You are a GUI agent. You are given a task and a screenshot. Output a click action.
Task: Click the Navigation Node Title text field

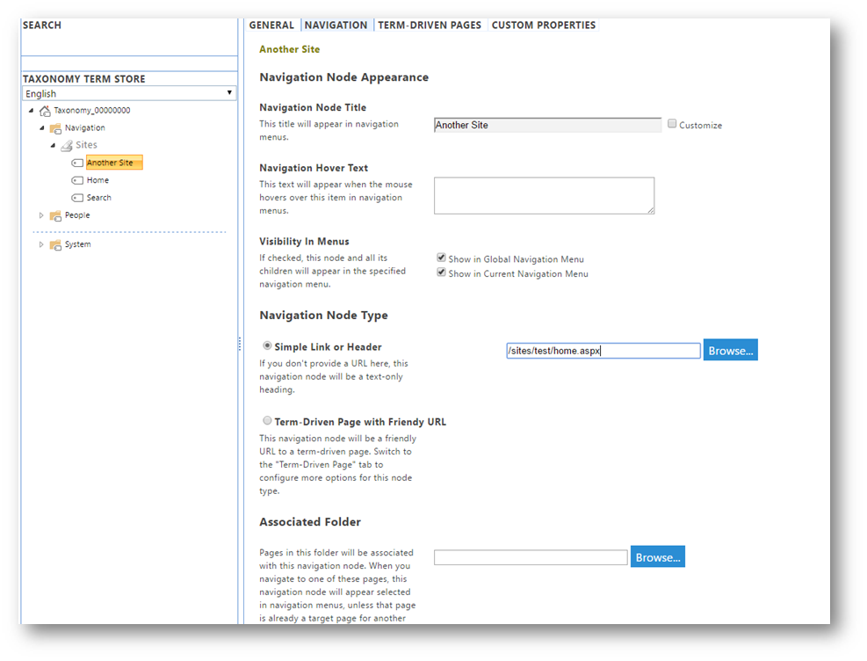coord(547,125)
